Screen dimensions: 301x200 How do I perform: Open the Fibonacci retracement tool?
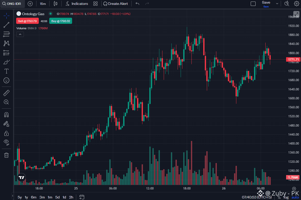6,34
